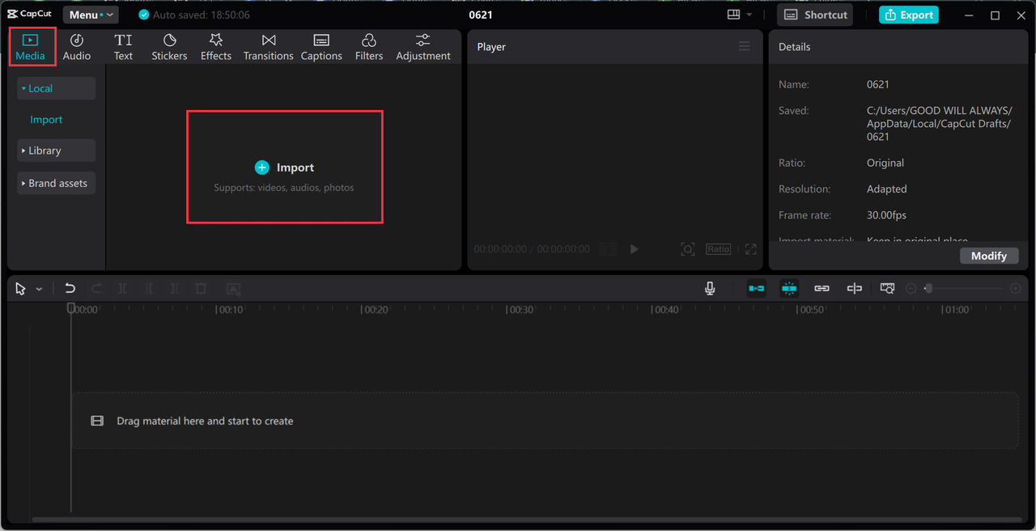This screenshot has height=531, width=1036.
Task: Open the Effects tab
Action: (x=216, y=47)
